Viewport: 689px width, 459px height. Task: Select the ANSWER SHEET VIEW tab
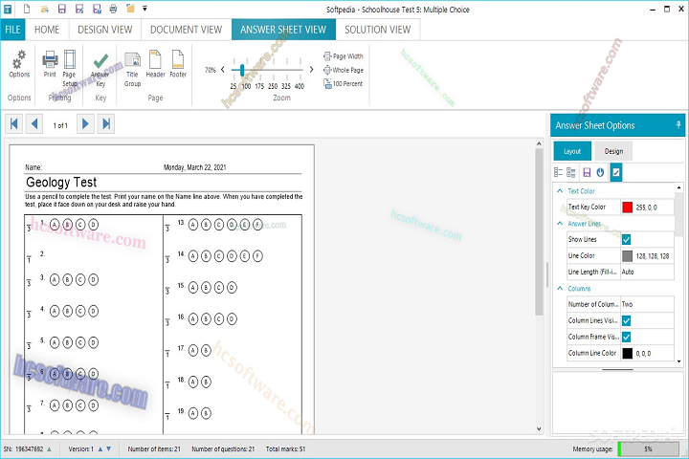(x=283, y=30)
